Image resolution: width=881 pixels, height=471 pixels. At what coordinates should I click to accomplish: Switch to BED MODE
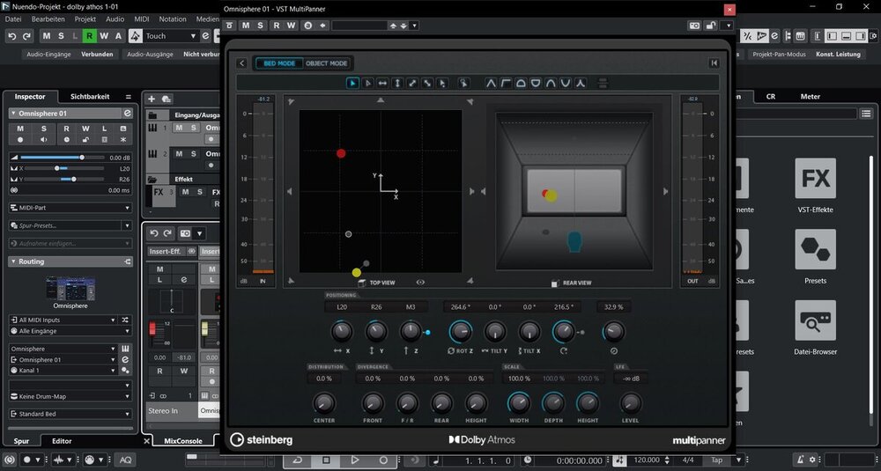point(279,63)
